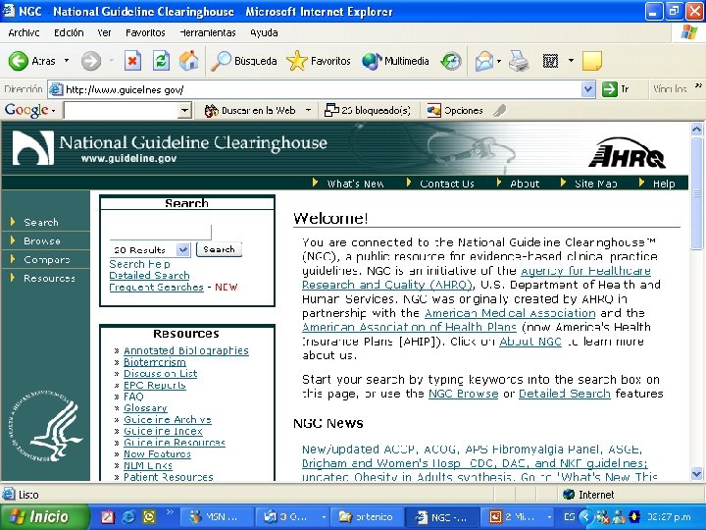Open the Help nav link

[x=664, y=184]
